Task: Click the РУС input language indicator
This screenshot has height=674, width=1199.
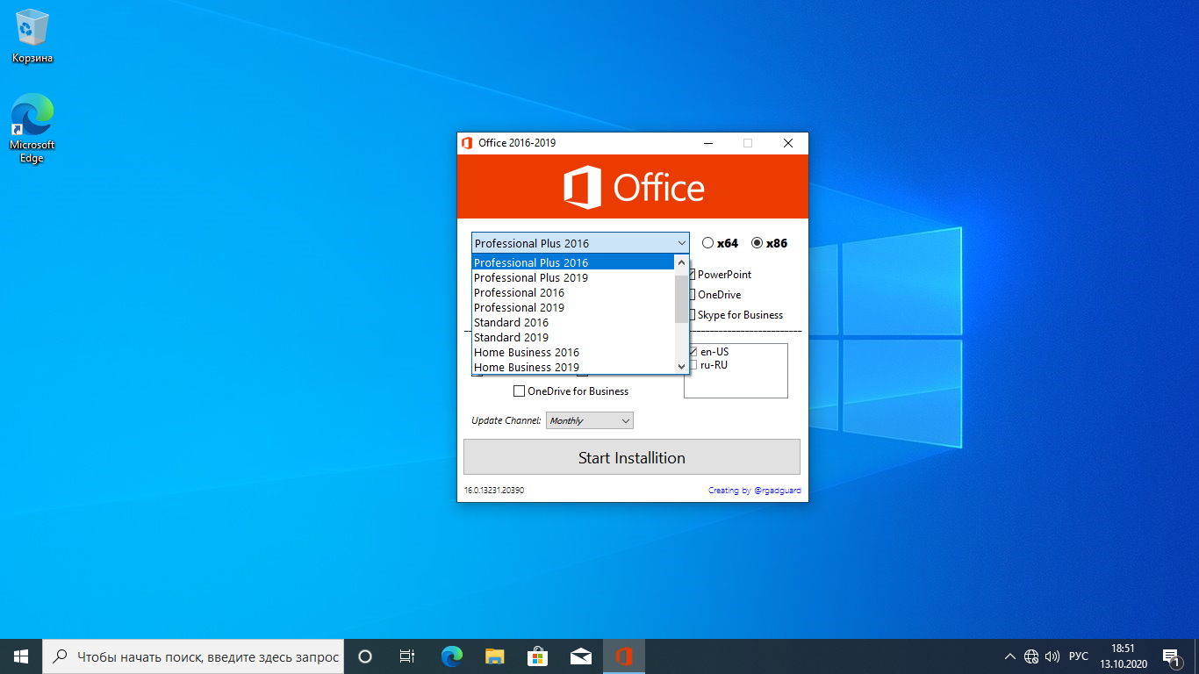Action: click(1079, 656)
